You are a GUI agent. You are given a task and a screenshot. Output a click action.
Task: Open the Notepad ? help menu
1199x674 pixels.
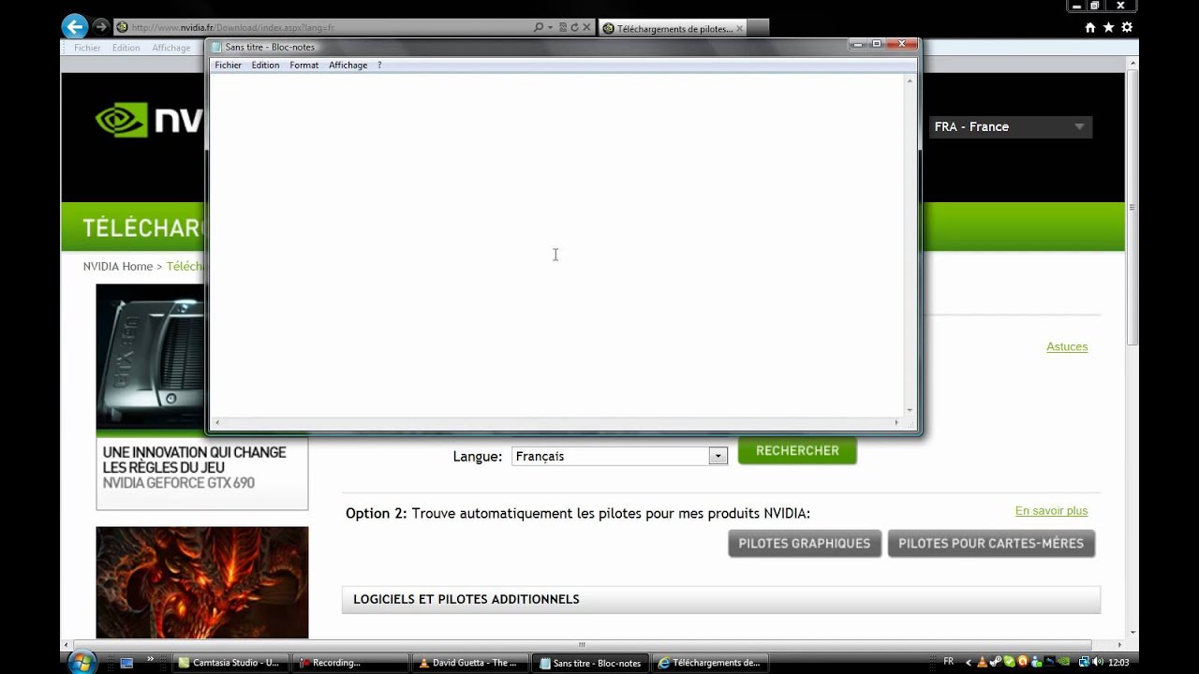(379, 66)
